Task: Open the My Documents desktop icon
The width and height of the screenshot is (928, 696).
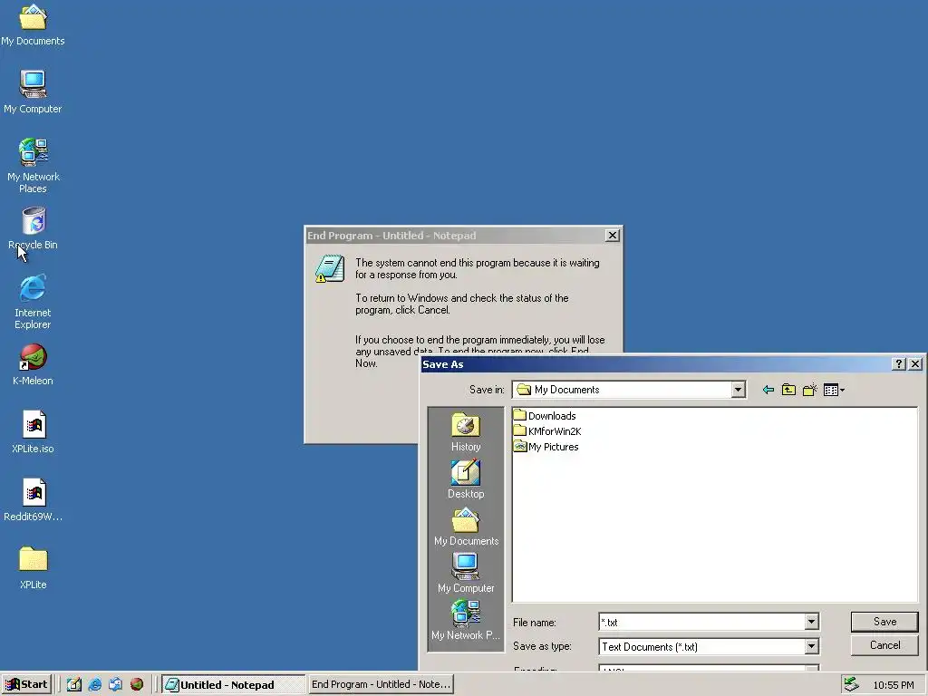Action: click(x=33, y=24)
